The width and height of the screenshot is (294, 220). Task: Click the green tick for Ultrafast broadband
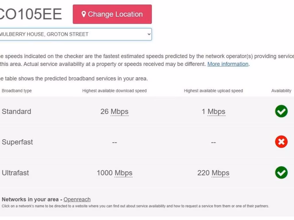(281, 172)
